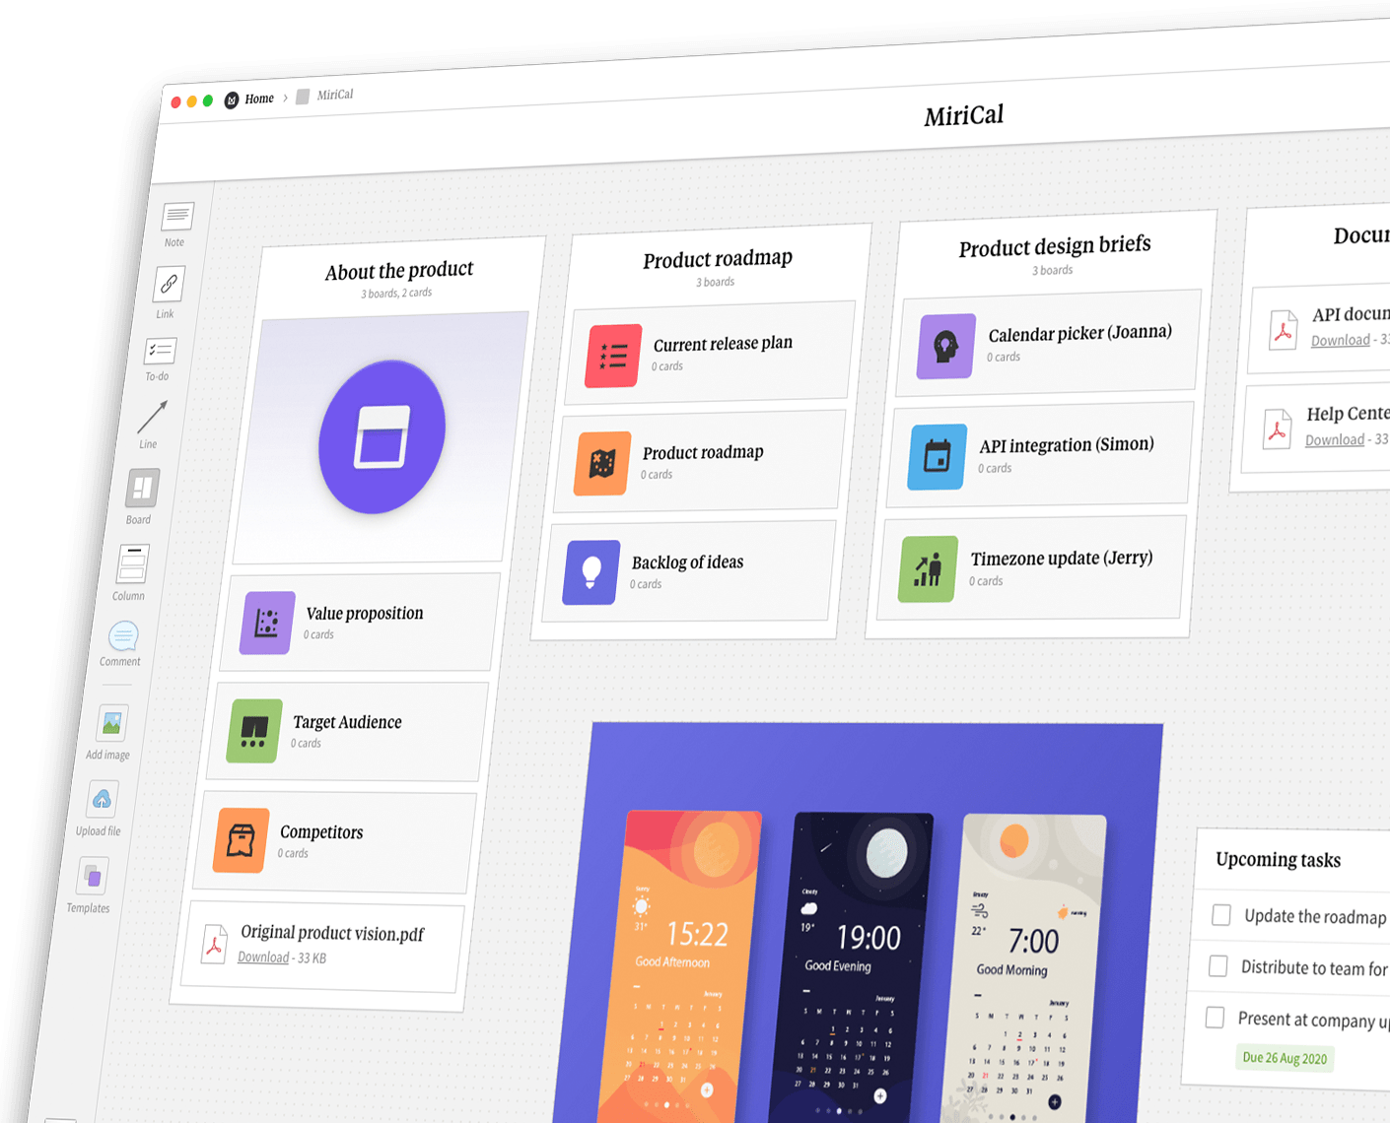The image size is (1390, 1123).
Task: Go to Home in the breadcrumb
Action: (259, 99)
